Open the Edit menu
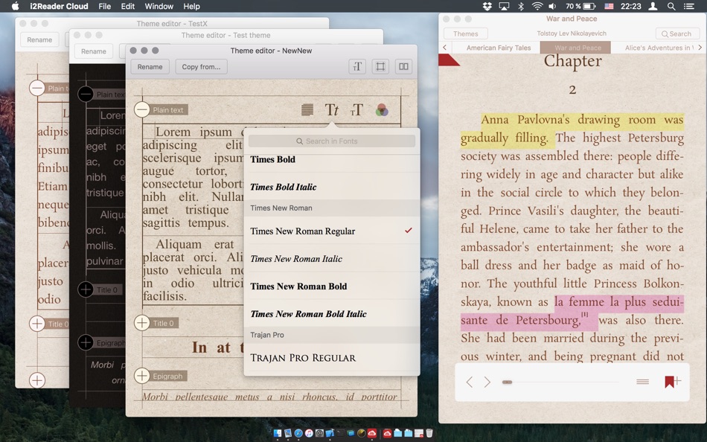 [x=127, y=6]
